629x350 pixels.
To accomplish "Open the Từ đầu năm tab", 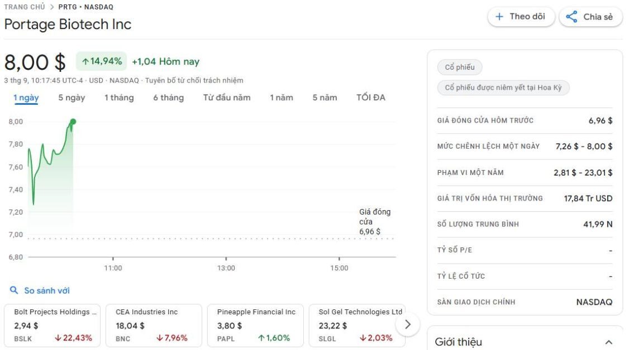I will coord(227,98).
